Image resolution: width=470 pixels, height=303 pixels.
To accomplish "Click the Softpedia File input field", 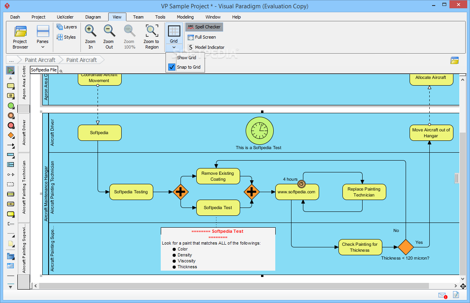I will (44, 70).
